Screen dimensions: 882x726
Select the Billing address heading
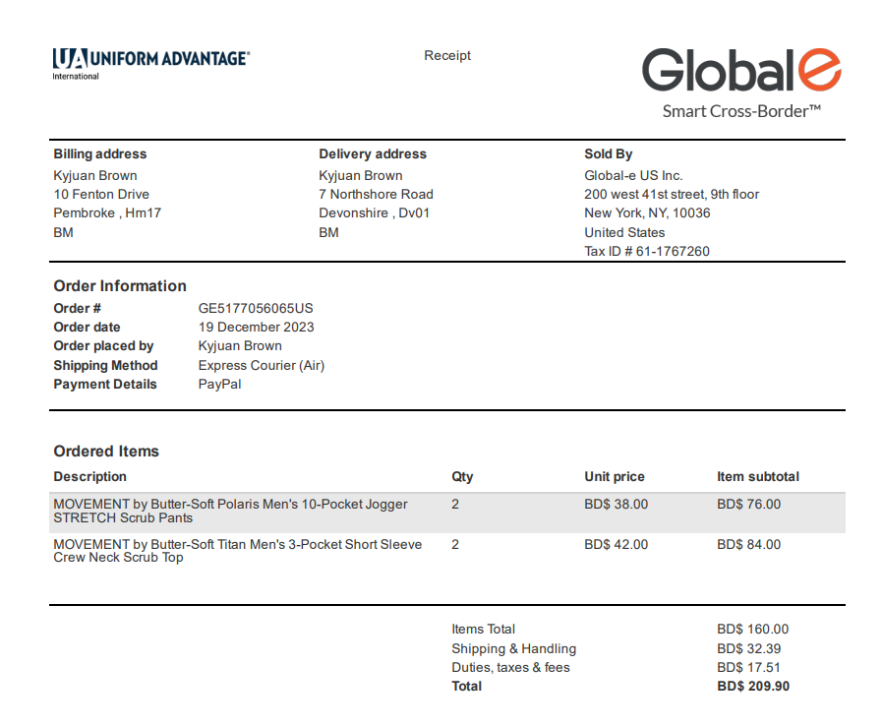[x=99, y=154]
